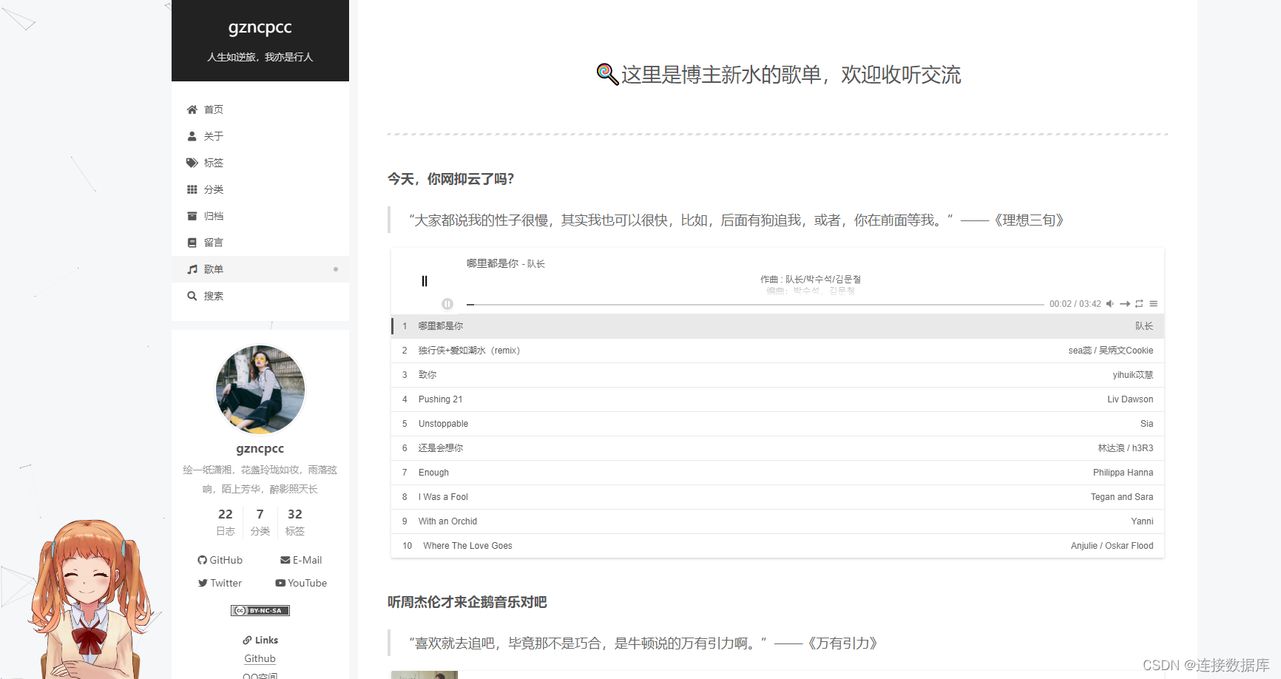The image size is (1281, 679).
Task: Click the sequential play order arrow
Action: coord(1125,303)
